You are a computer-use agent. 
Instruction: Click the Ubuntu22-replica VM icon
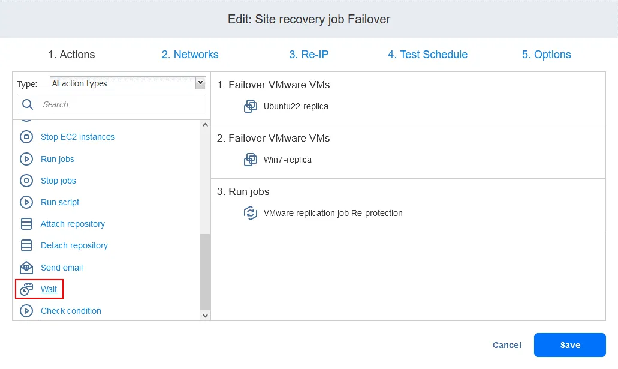251,107
